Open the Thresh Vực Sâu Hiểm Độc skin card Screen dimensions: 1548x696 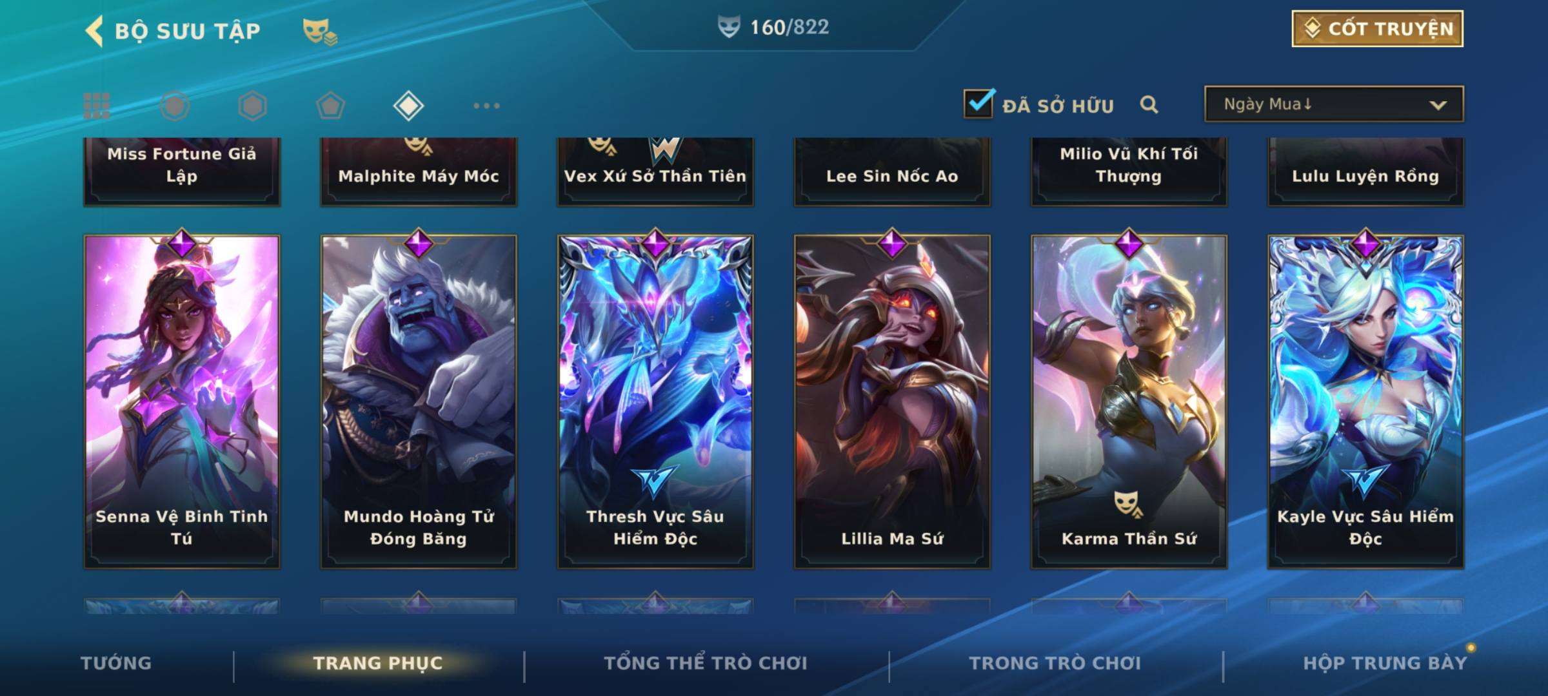coord(655,401)
